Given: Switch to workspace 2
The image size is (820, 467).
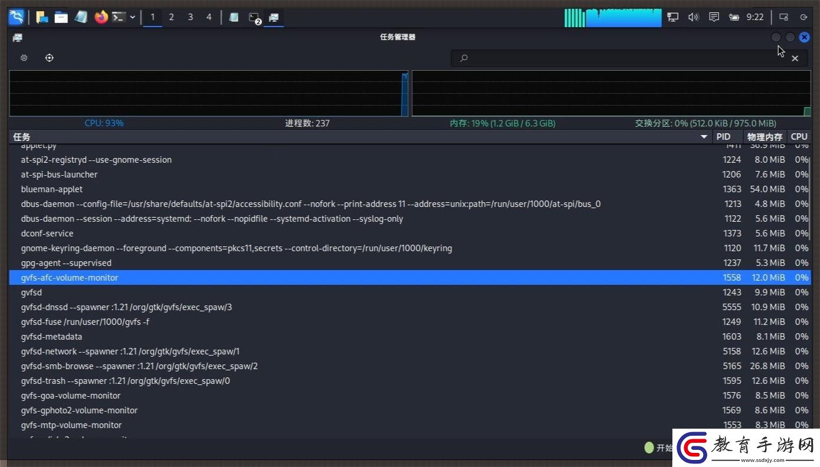Looking at the screenshot, I should 171,17.
